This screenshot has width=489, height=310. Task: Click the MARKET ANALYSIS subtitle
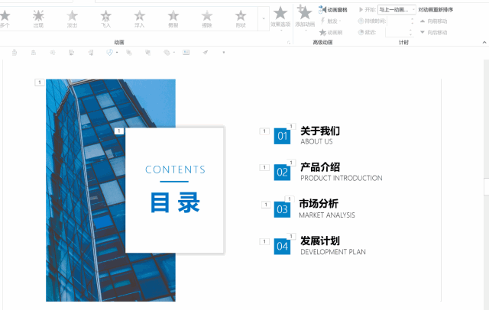(x=327, y=215)
